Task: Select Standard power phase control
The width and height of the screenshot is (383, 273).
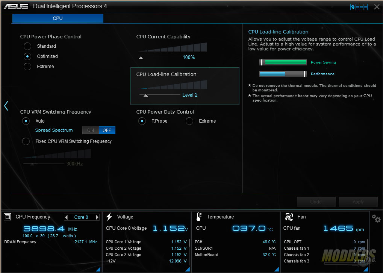Action: (x=27, y=46)
